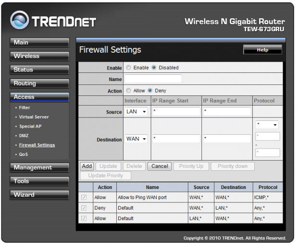Click the Update Priority button
298x247 pixels.
click(x=105, y=176)
